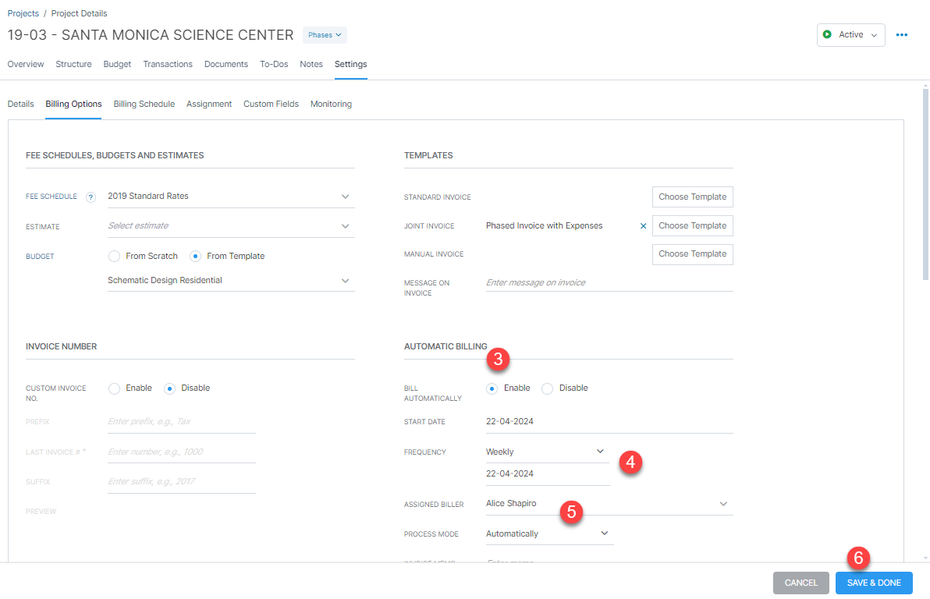Viewport: 930px width, 599px height.
Task: Select the From Scratch budget option
Action: point(113,256)
